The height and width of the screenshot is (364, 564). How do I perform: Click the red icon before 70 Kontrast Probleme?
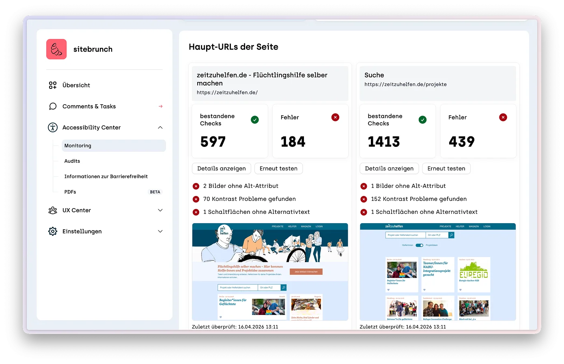click(195, 199)
